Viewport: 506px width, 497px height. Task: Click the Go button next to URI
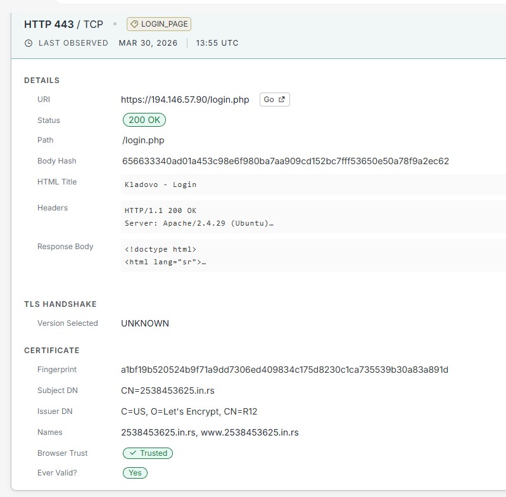[x=275, y=100]
